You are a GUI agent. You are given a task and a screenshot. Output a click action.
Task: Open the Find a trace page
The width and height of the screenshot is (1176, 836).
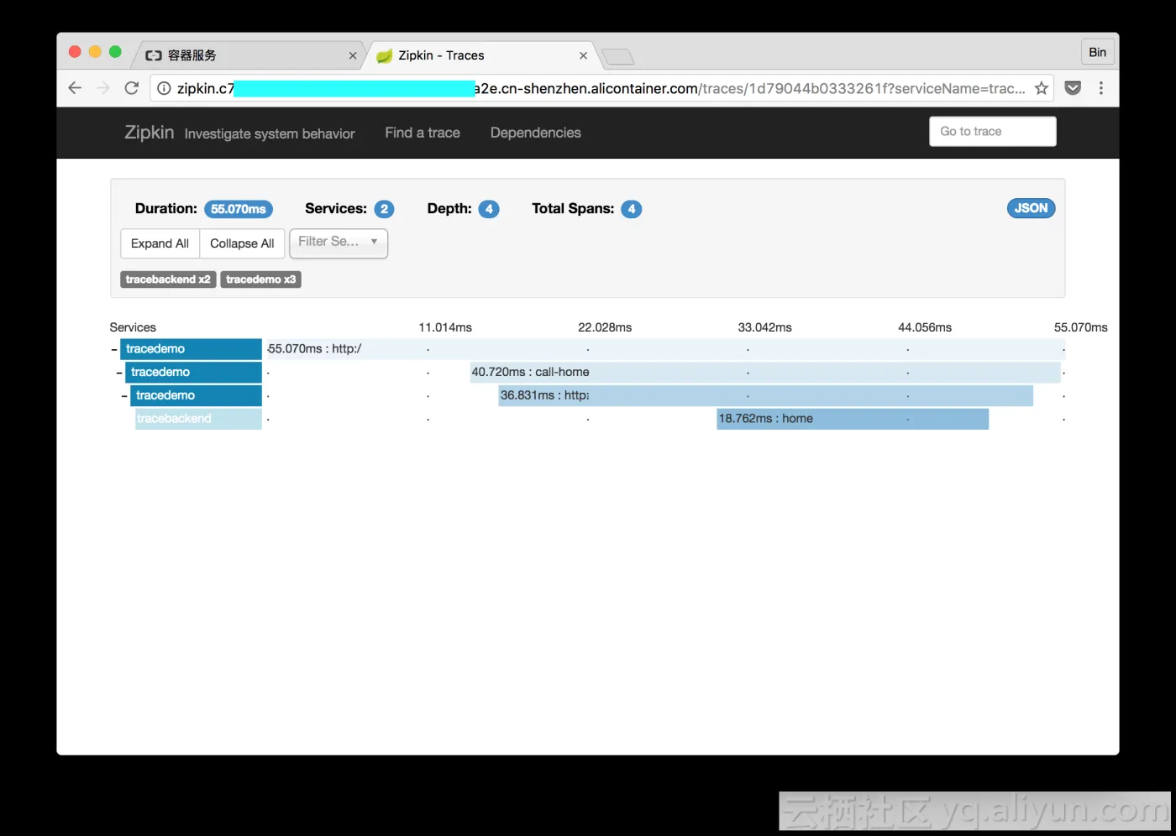pos(423,133)
